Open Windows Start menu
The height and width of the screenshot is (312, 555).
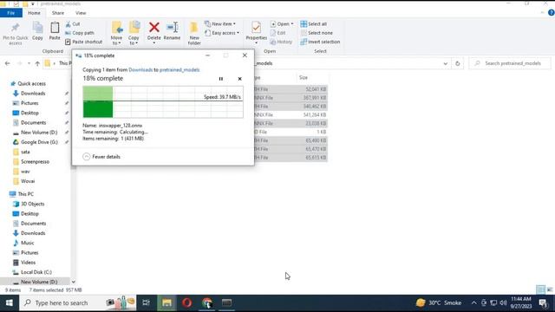pos(10,302)
